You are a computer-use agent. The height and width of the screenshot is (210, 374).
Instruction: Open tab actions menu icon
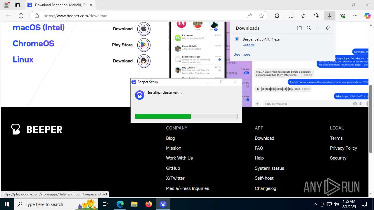(x=18, y=5)
